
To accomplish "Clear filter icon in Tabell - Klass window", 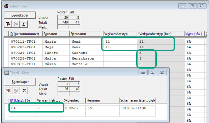I will (8, 91).
